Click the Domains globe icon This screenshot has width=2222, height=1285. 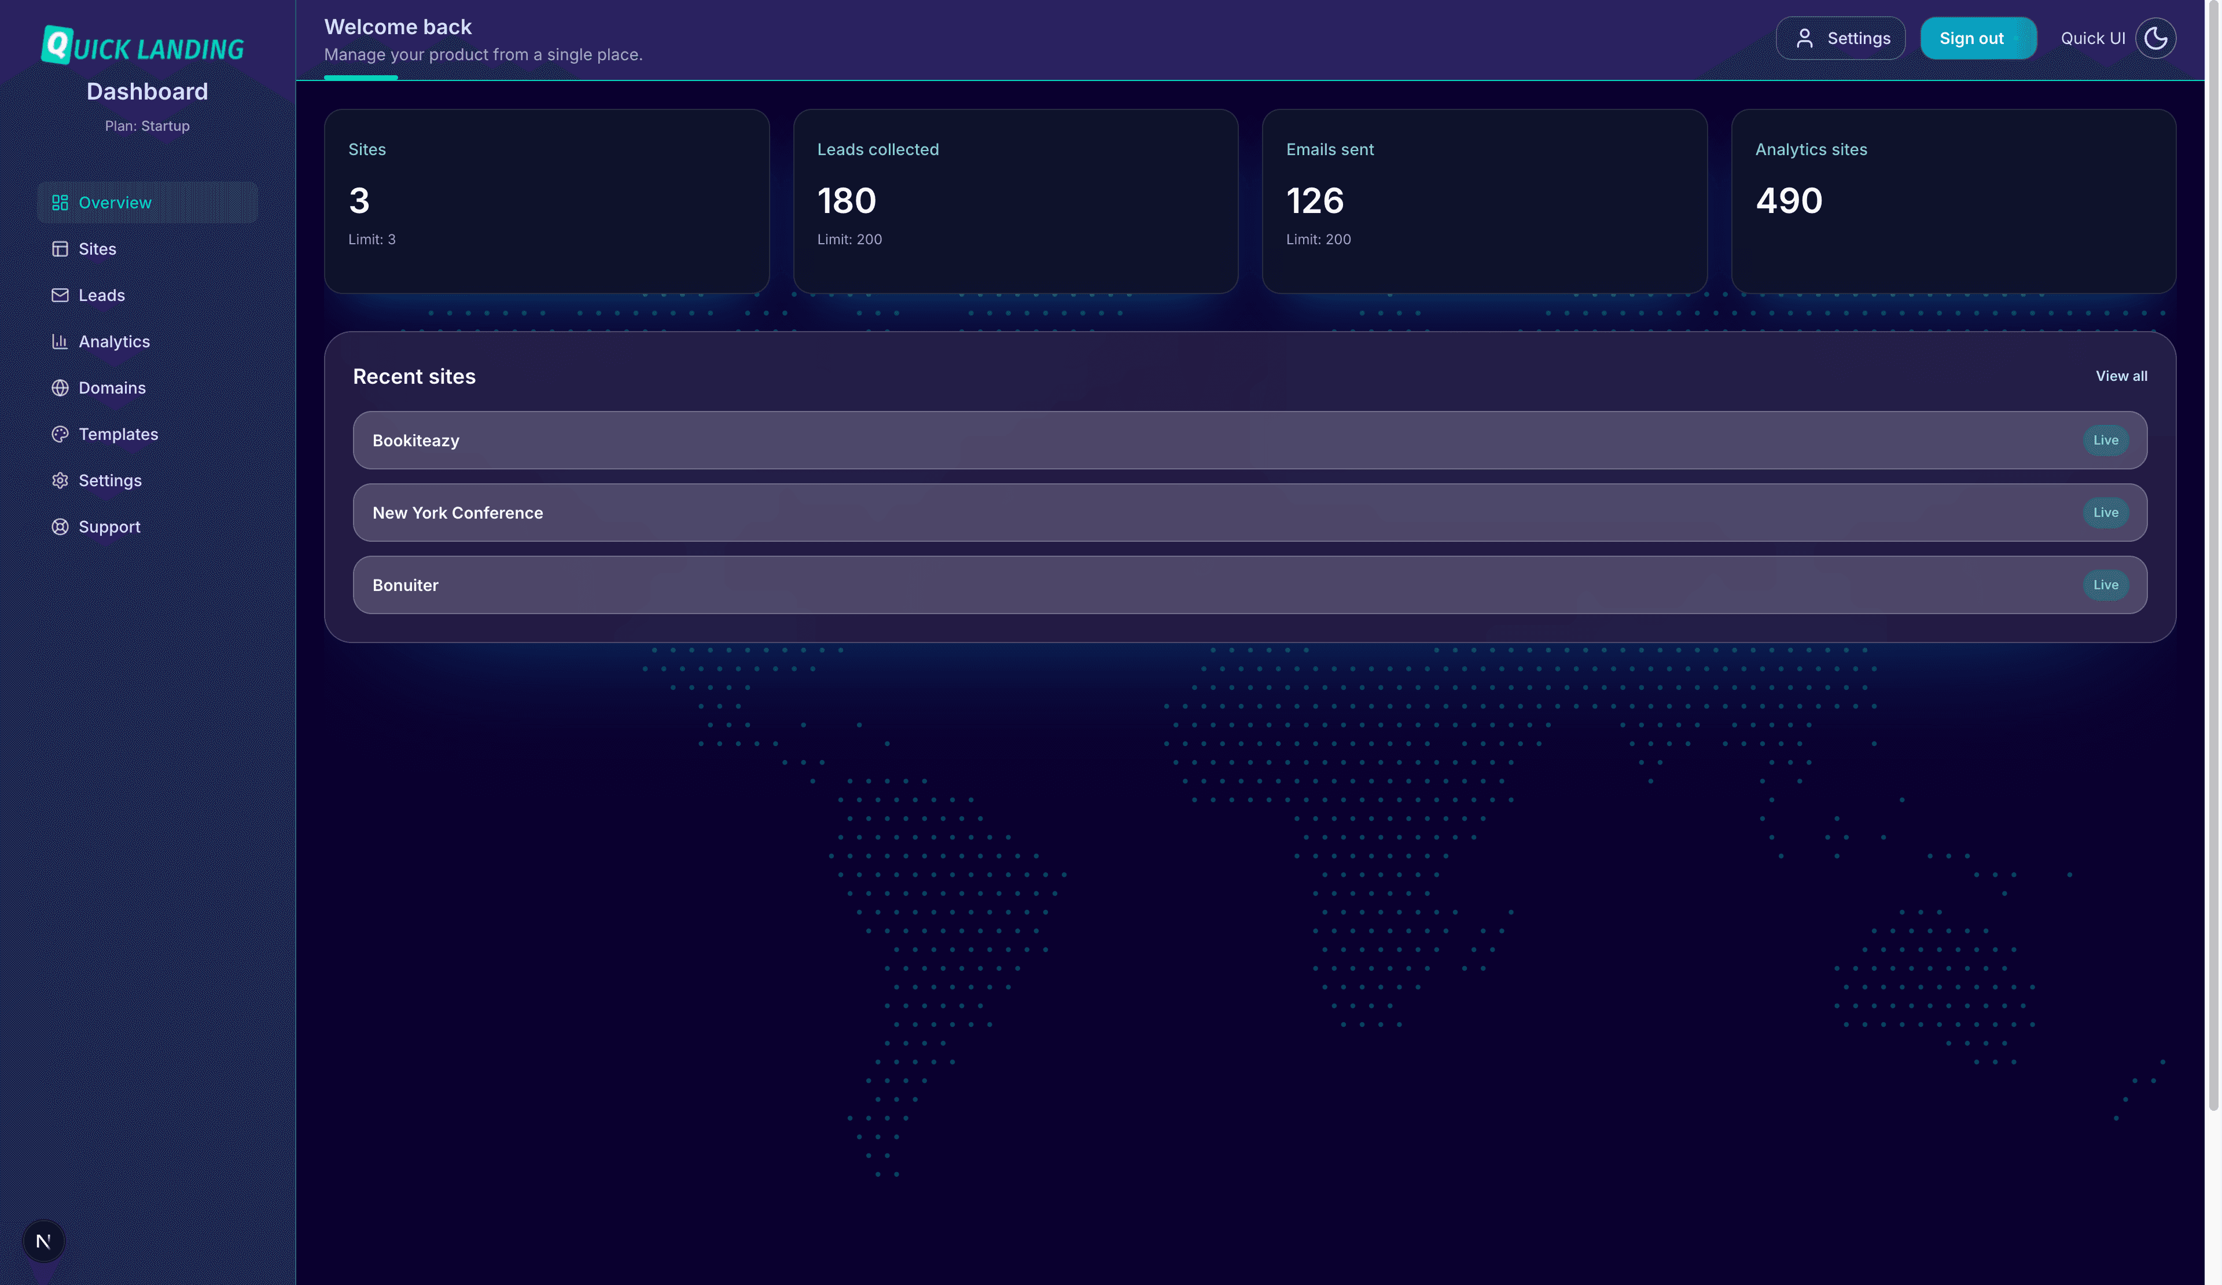tap(60, 388)
